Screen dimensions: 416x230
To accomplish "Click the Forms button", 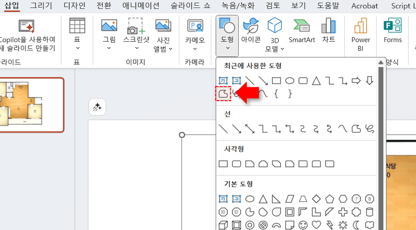I will (x=393, y=30).
